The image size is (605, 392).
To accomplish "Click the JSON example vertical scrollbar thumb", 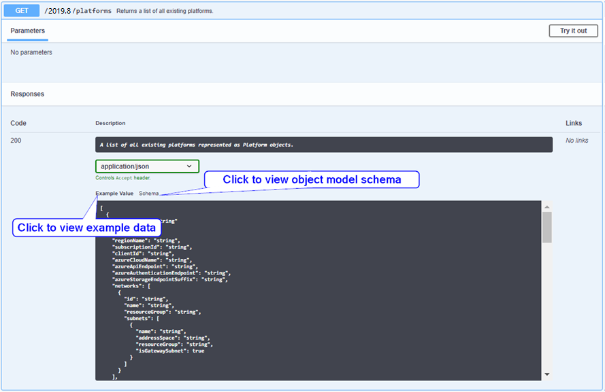I will coord(546,227).
